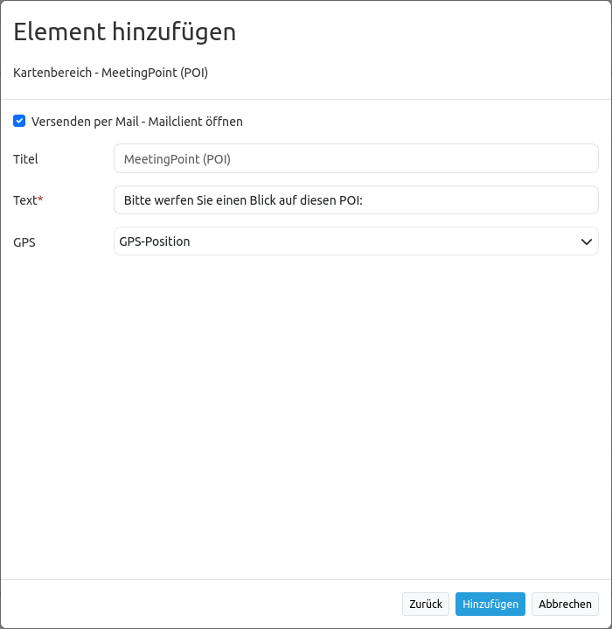Click the Text field label

(24, 200)
